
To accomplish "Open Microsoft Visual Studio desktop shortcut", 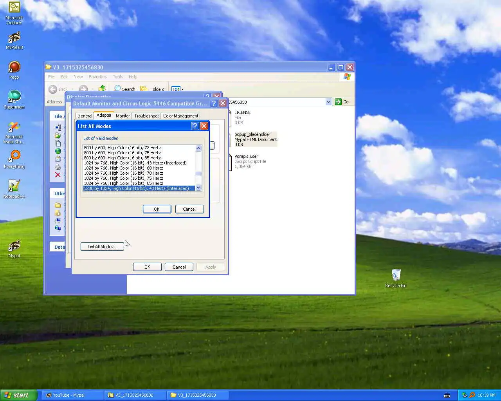I will tap(14, 132).
